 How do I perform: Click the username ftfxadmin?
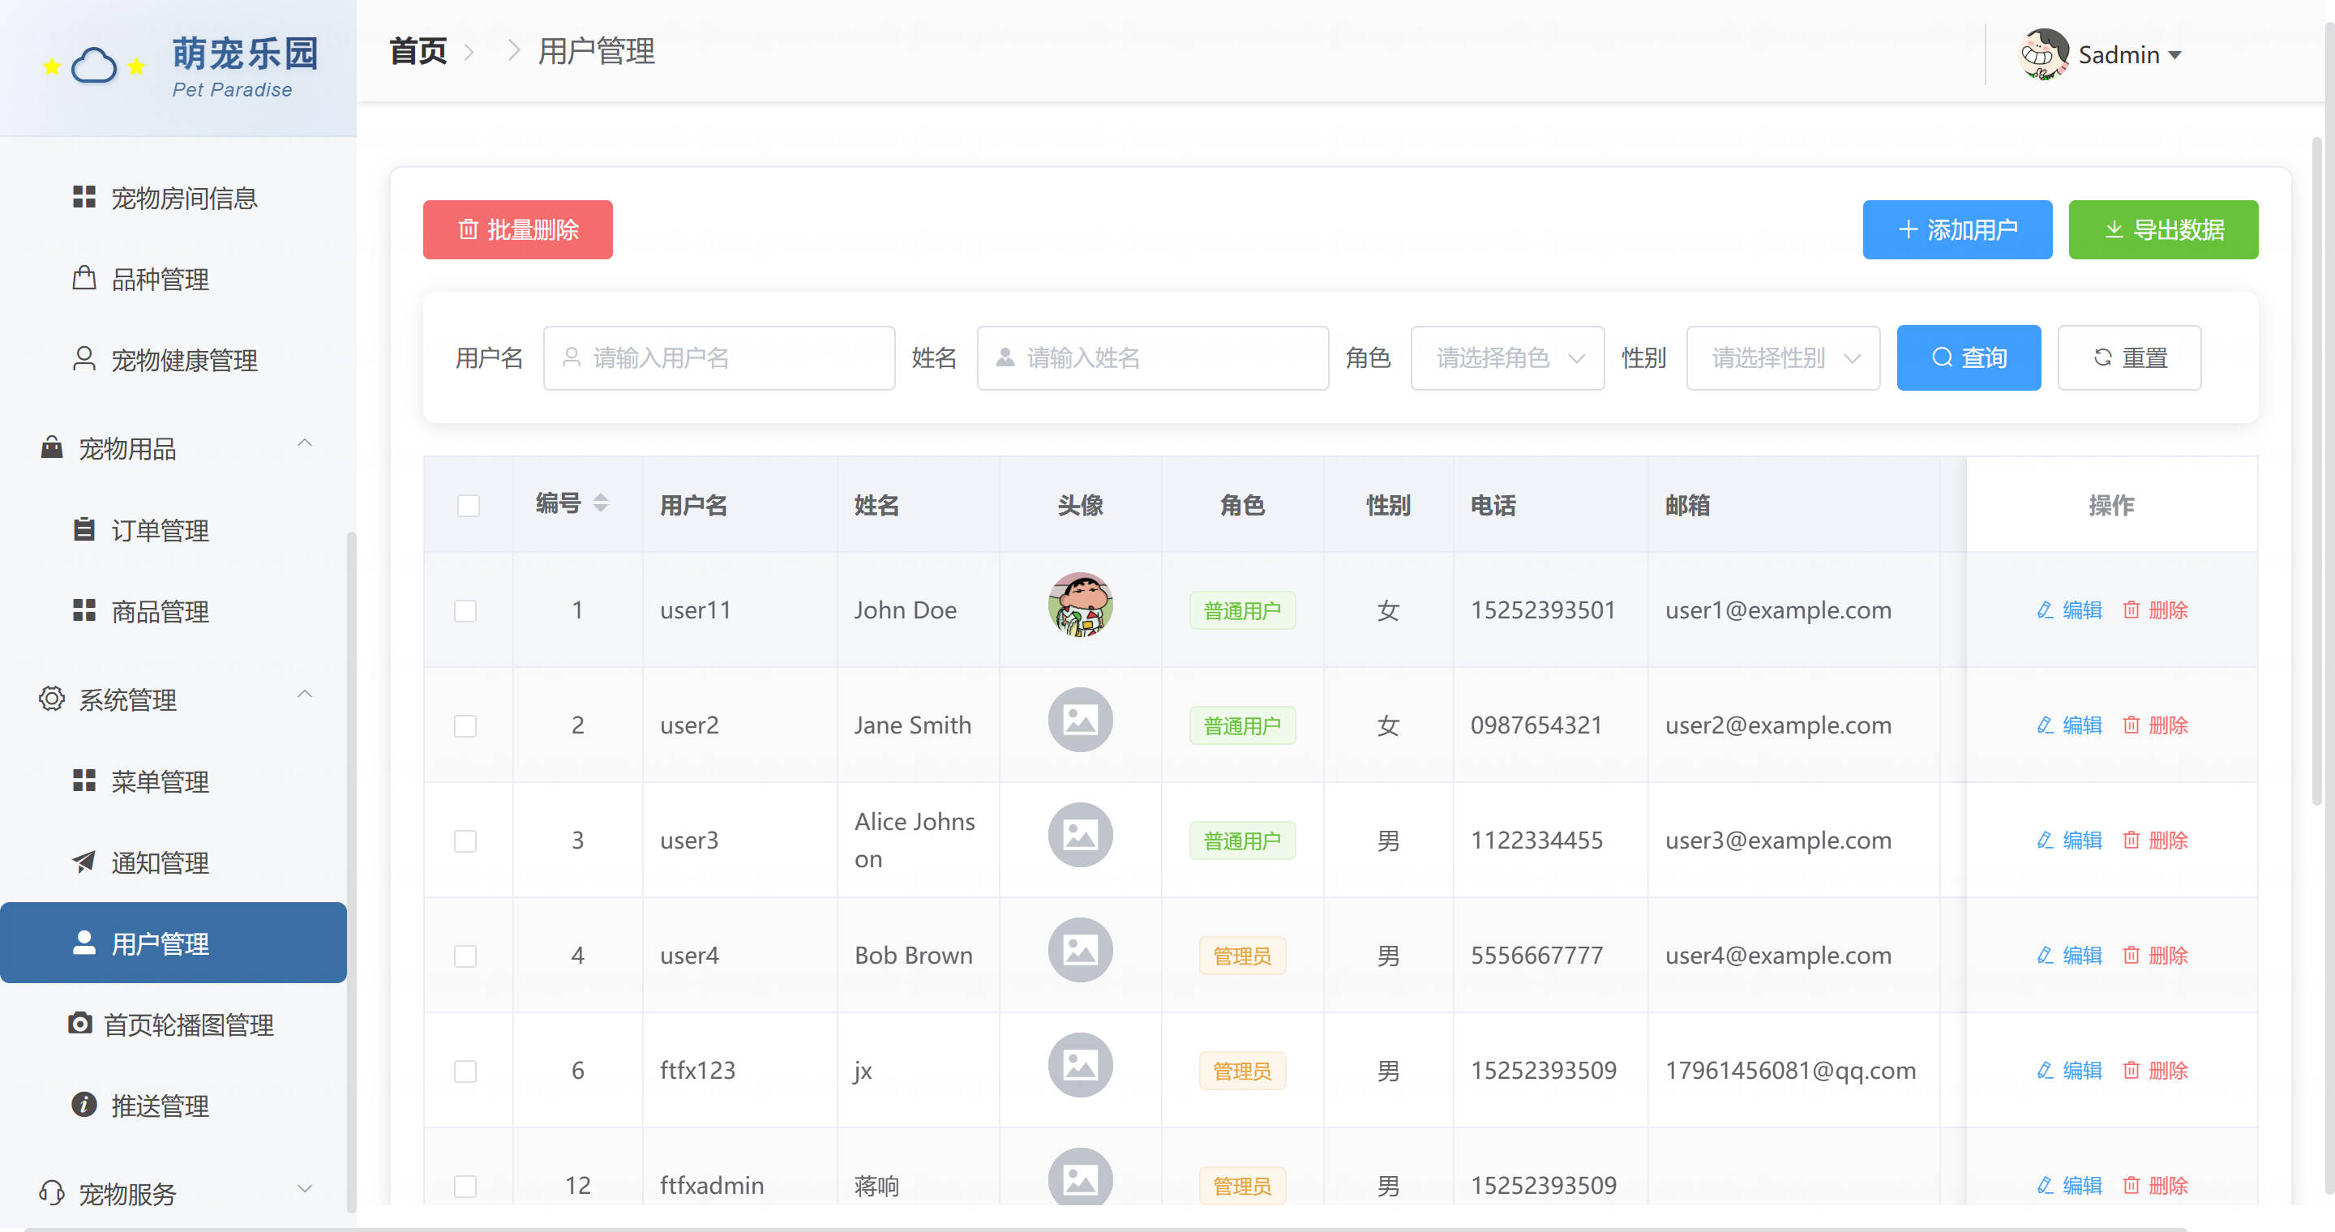(712, 1185)
